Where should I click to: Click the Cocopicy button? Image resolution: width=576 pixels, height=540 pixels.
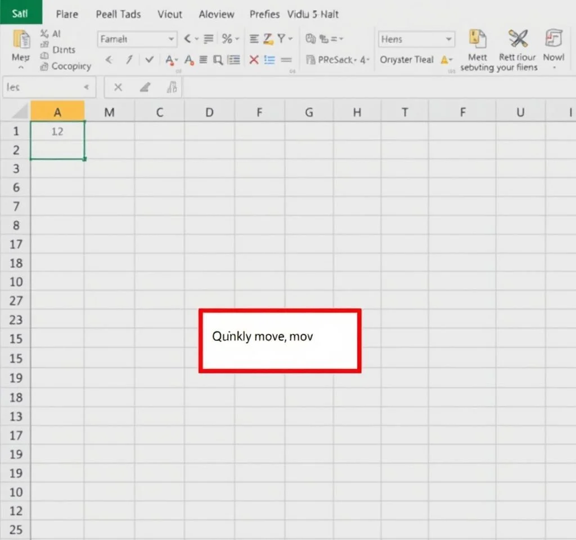(x=65, y=66)
